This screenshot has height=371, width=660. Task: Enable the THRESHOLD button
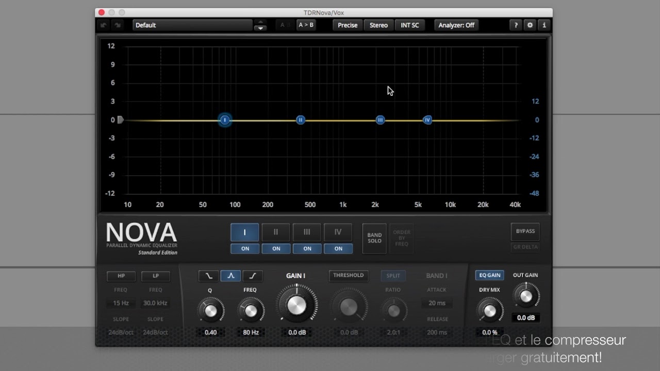(x=349, y=276)
